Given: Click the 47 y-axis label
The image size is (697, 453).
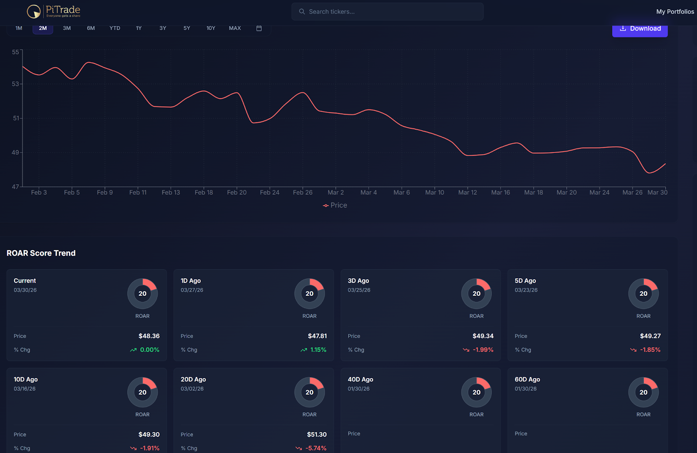Looking at the screenshot, I should coord(15,187).
